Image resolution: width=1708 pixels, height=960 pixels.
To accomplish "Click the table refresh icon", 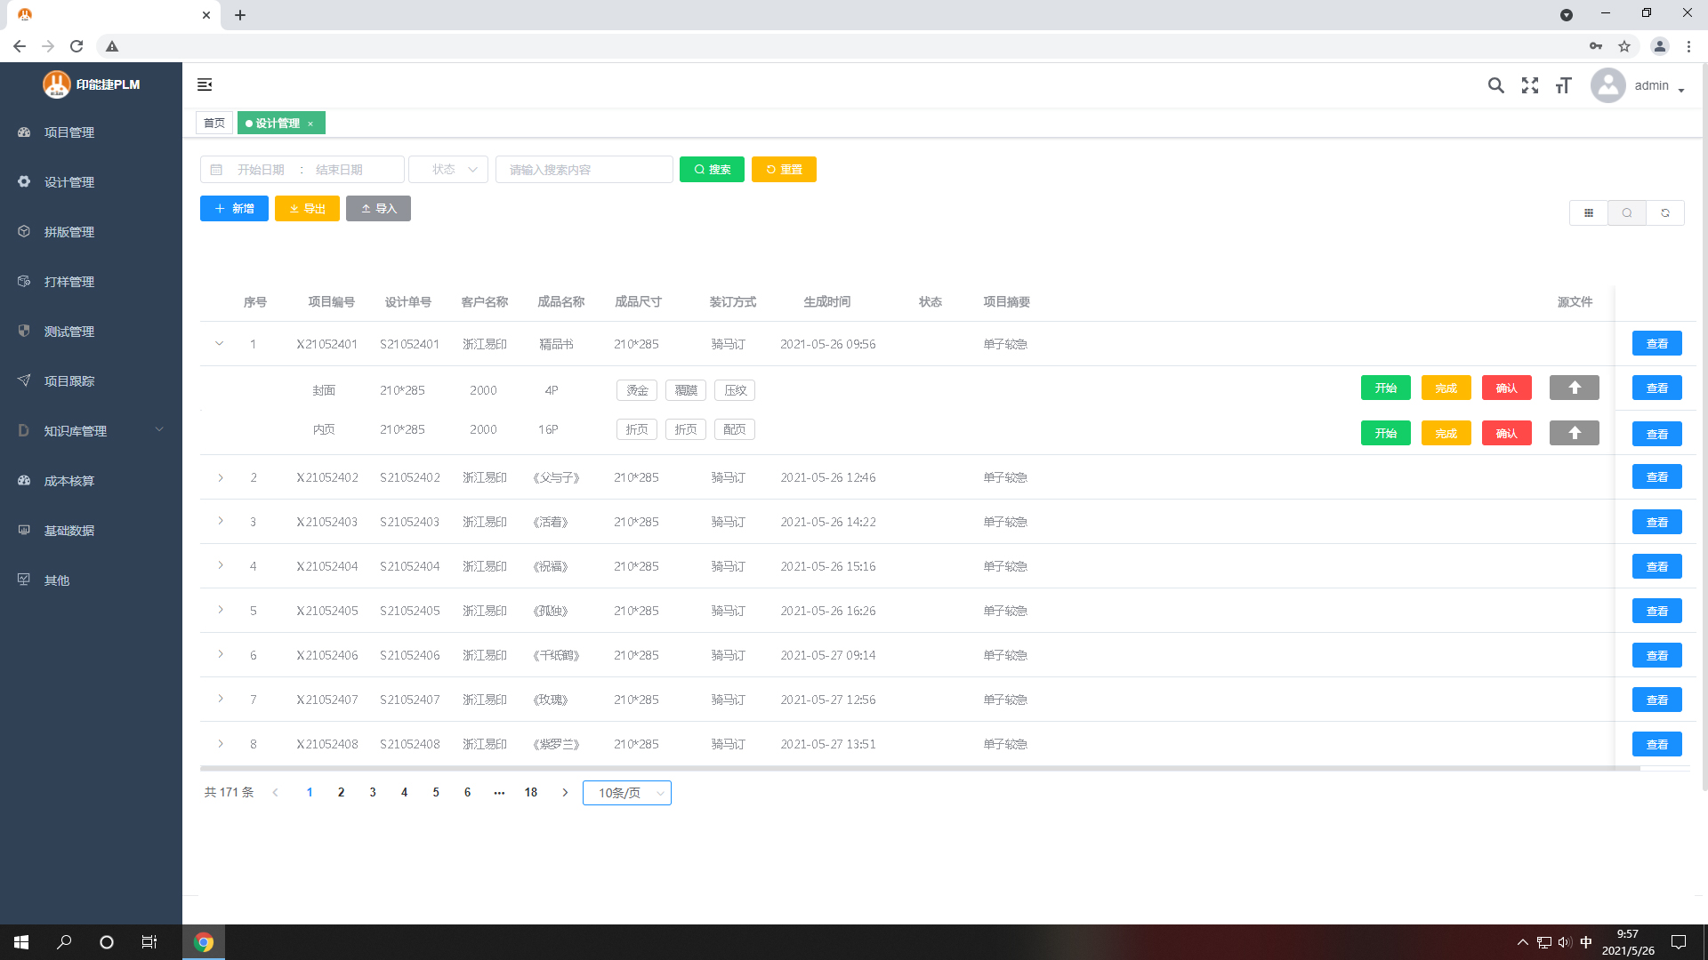I will (x=1664, y=213).
